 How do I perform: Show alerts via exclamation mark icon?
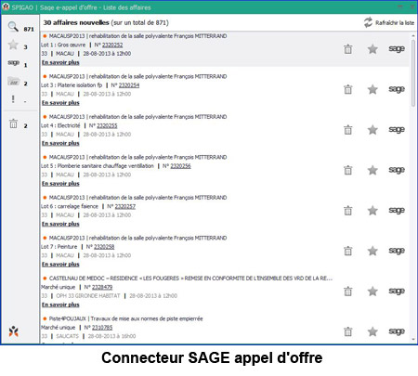tap(13, 99)
